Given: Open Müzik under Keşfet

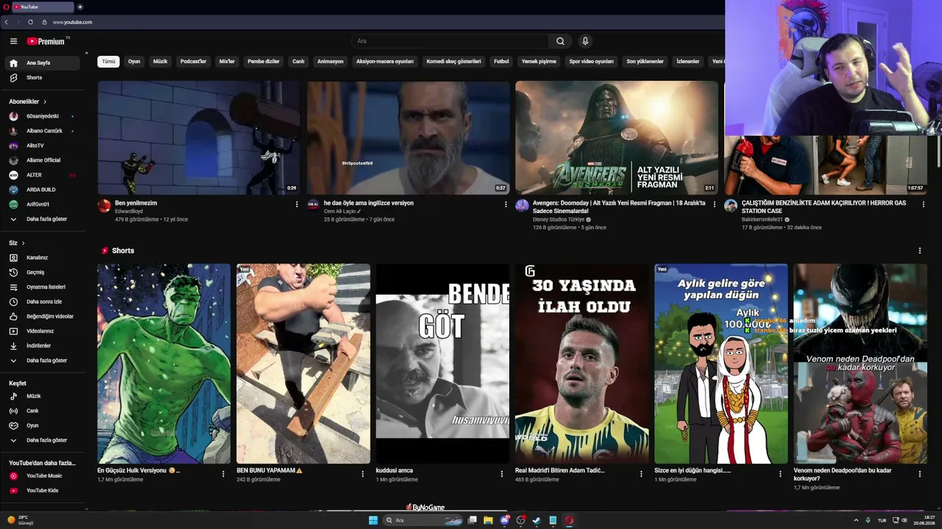Looking at the screenshot, I should pos(44,396).
